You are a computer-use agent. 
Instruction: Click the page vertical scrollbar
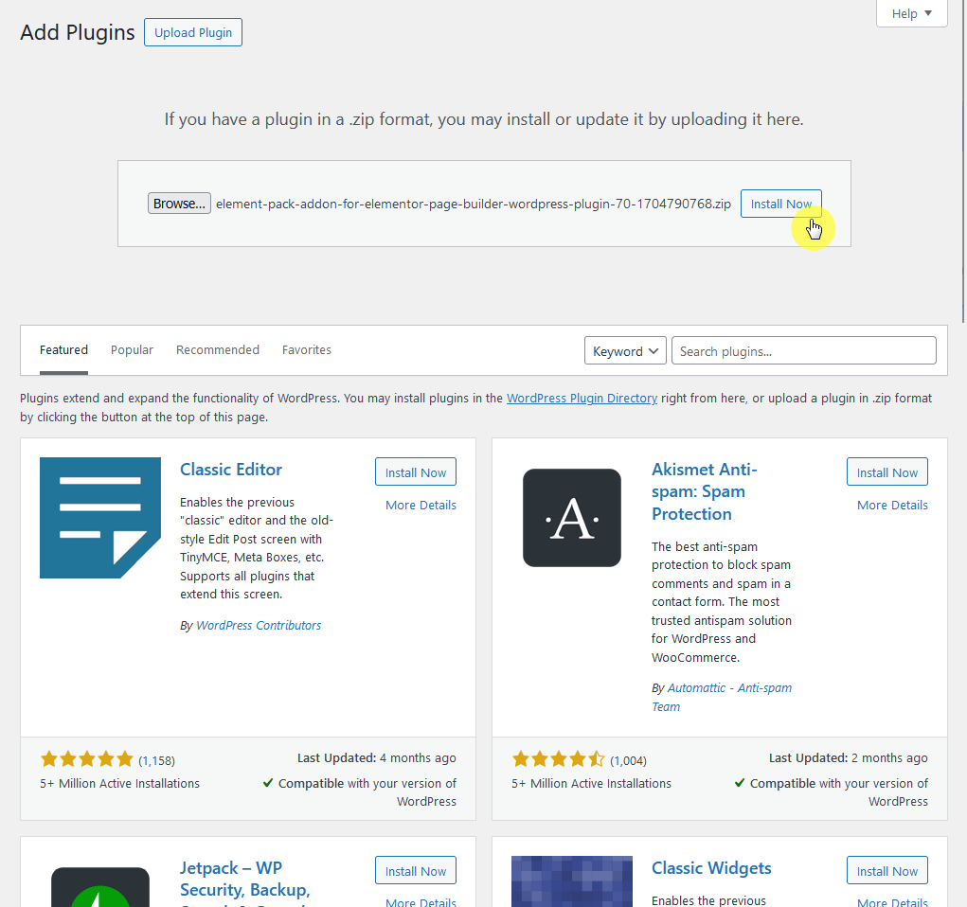(963, 160)
